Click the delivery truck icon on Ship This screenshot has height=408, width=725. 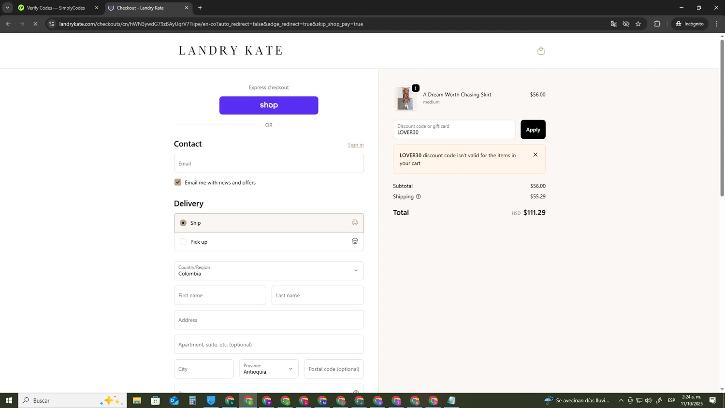pyautogui.click(x=355, y=222)
